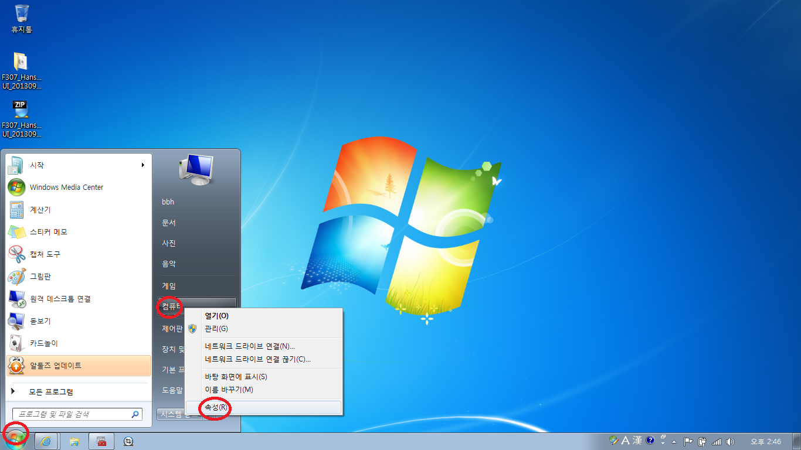Open 그림판 Paint from Start menu

pyautogui.click(x=79, y=277)
